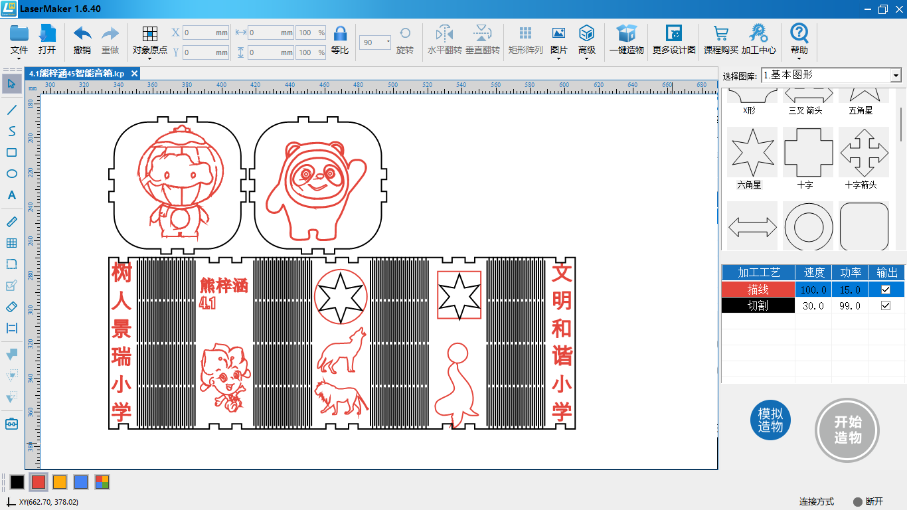Click the 速度 column header
The image size is (907, 510).
813,272
